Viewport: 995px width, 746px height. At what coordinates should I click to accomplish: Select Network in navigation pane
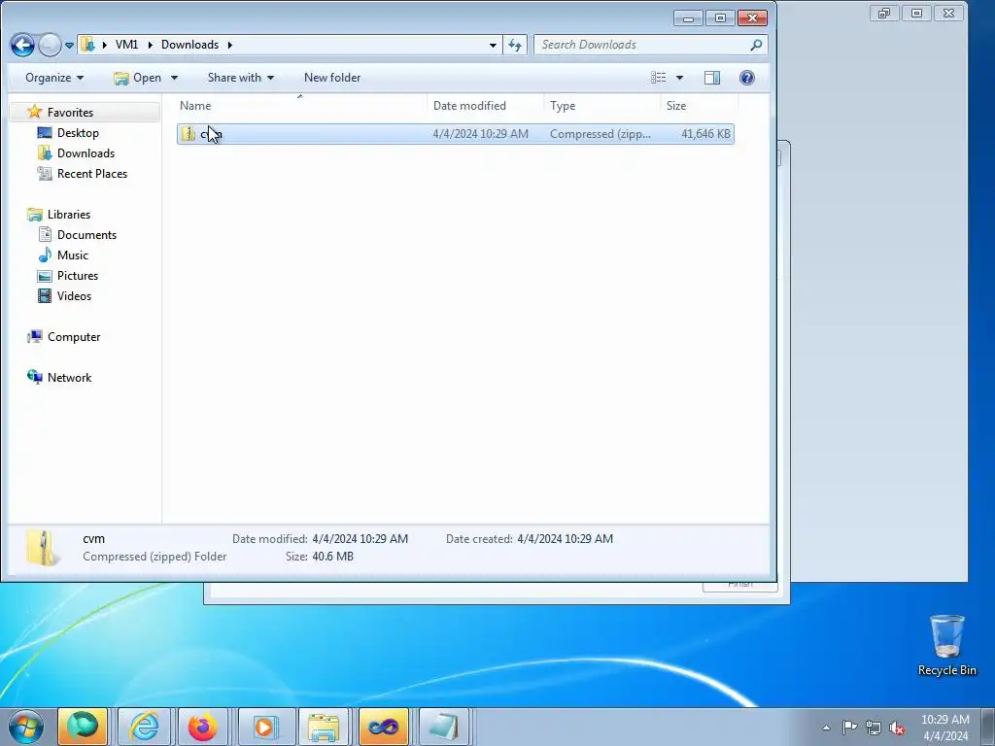pos(69,378)
